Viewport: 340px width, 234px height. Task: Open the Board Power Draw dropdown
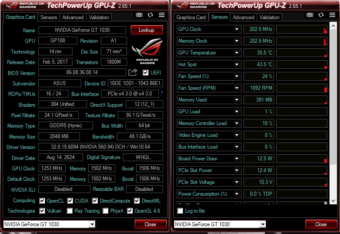tap(237, 159)
